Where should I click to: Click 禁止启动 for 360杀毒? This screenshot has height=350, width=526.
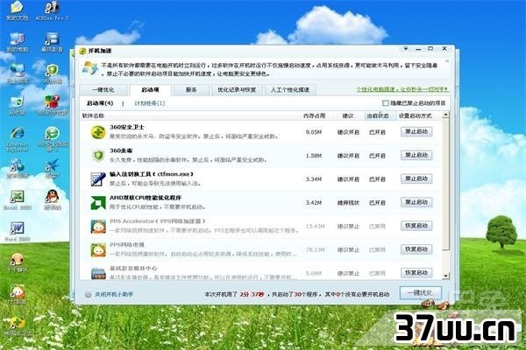(x=416, y=156)
